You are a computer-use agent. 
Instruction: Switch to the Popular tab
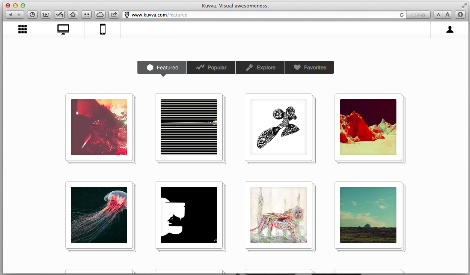(x=211, y=68)
